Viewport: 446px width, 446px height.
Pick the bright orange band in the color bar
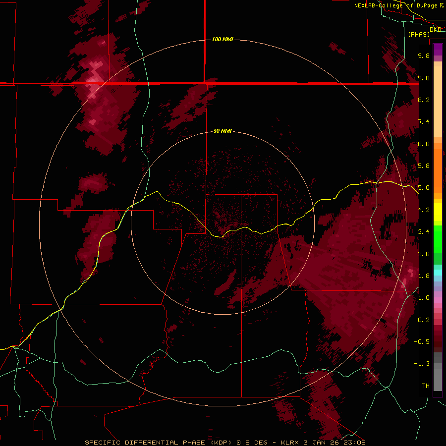[438, 171]
